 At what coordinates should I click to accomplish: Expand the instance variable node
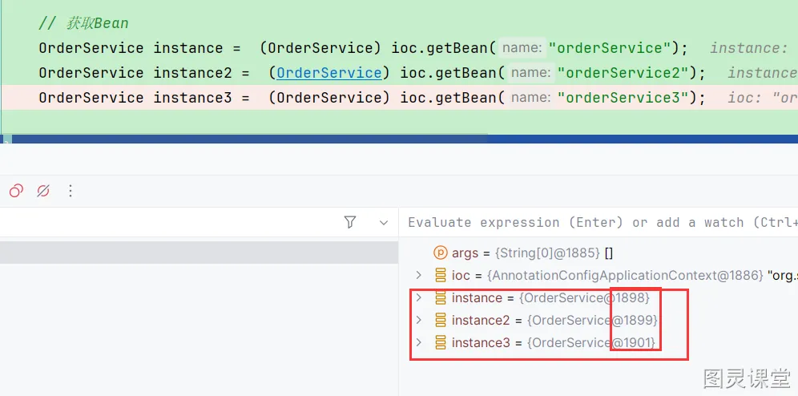click(418, 297)
